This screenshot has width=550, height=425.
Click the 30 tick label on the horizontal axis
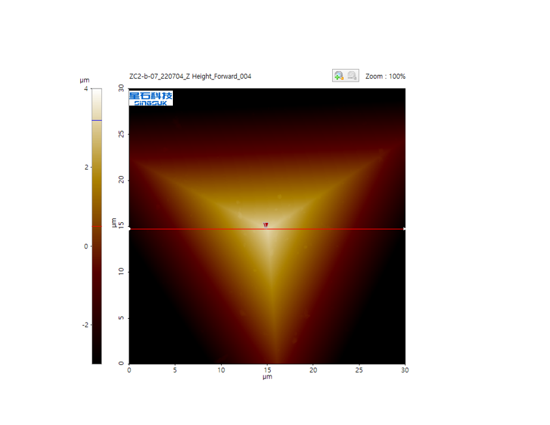point(405,370)
